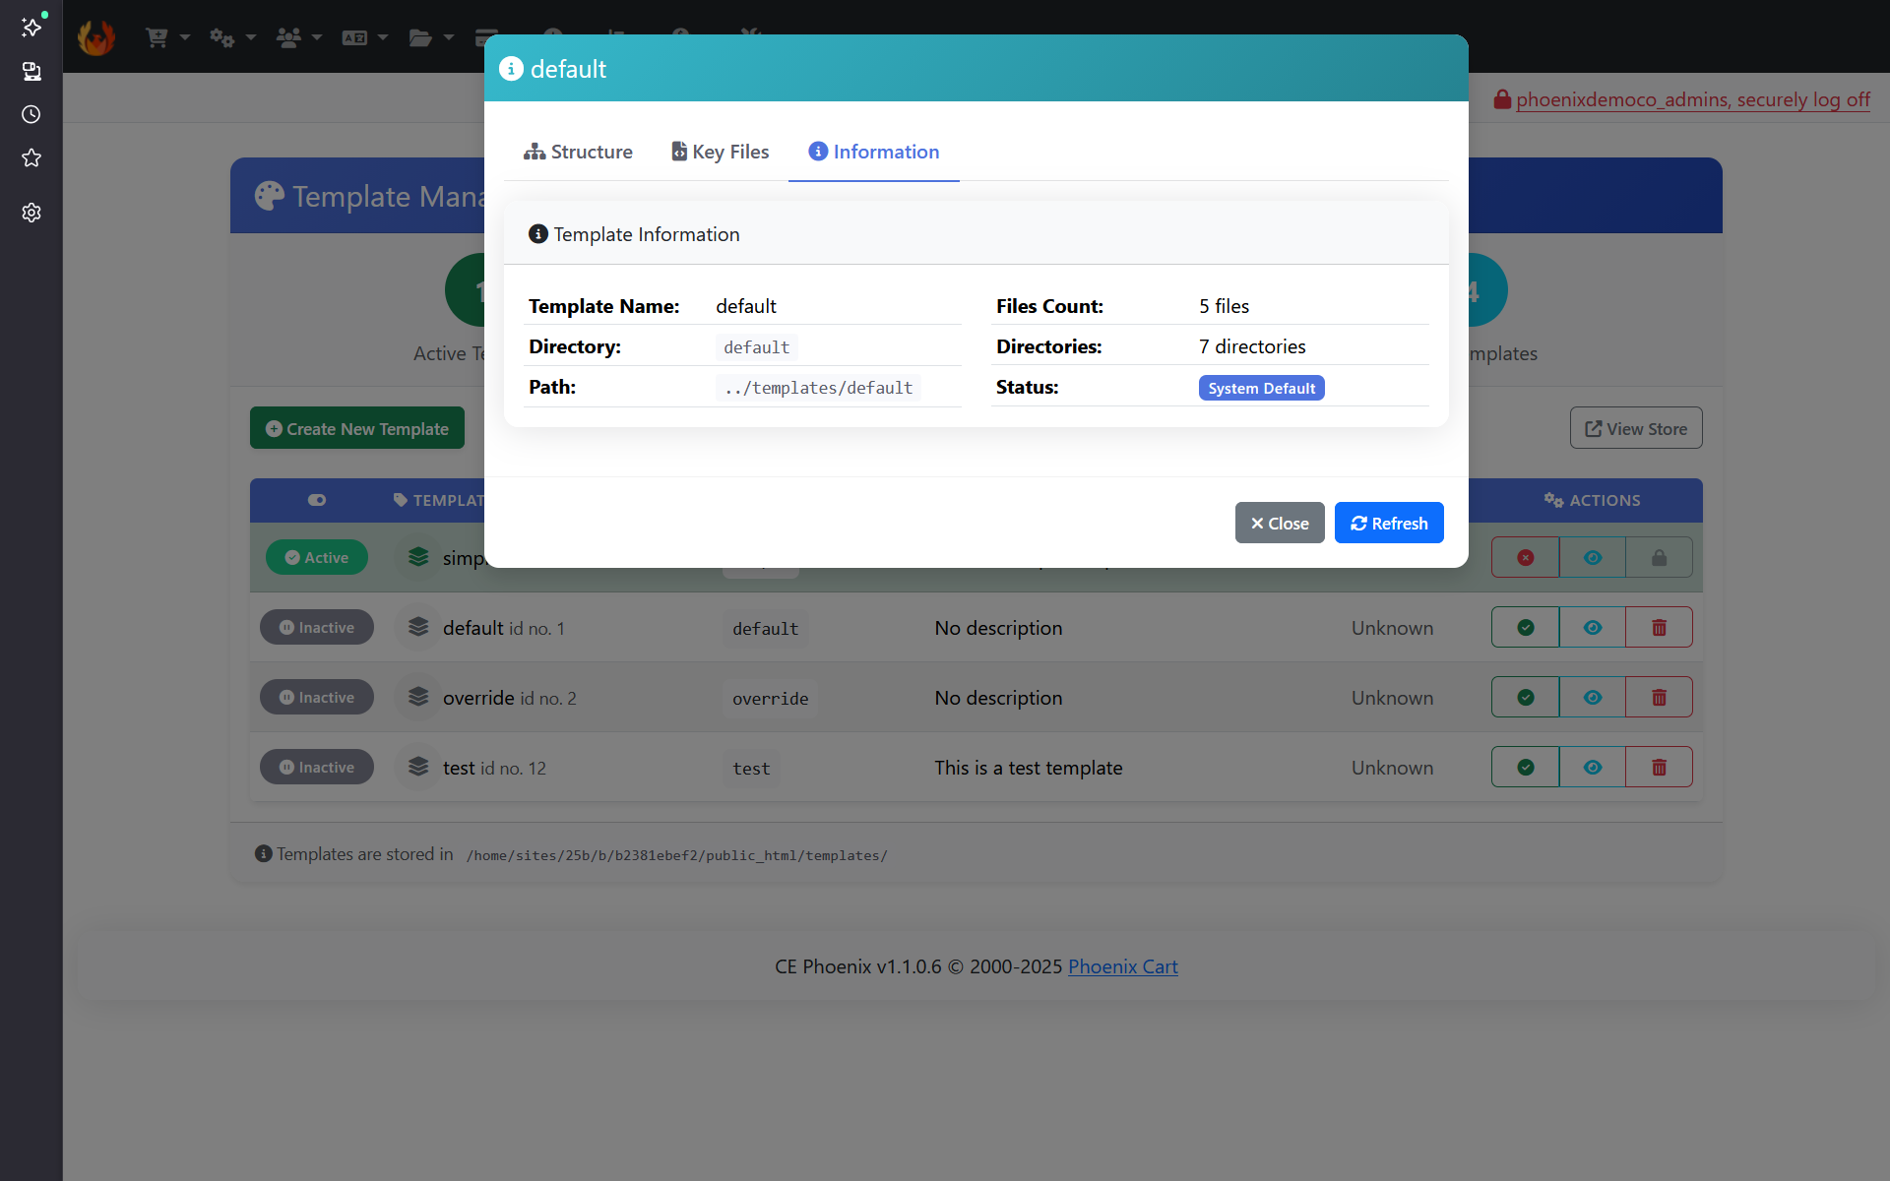Viewport: 1890px width, 1181px height.
Task: Click the open folder navbar icon
Action: 420,37
